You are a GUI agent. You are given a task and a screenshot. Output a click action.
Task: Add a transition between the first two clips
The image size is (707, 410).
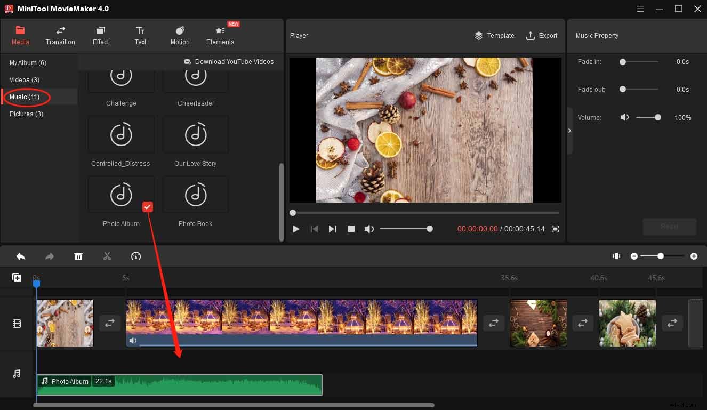110,323
